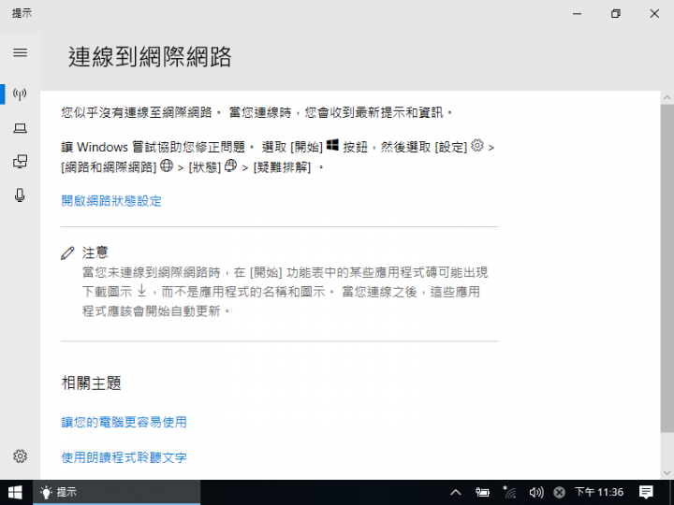Click the pencil icon beside 注意
The width and height of the screenshot is (674, 505).
click(x=67, y=252)
